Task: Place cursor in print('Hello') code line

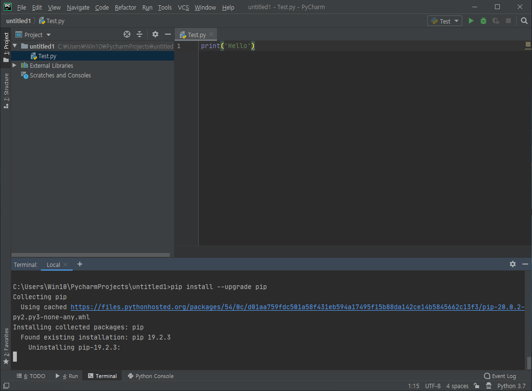Action: tap(228, 46)
